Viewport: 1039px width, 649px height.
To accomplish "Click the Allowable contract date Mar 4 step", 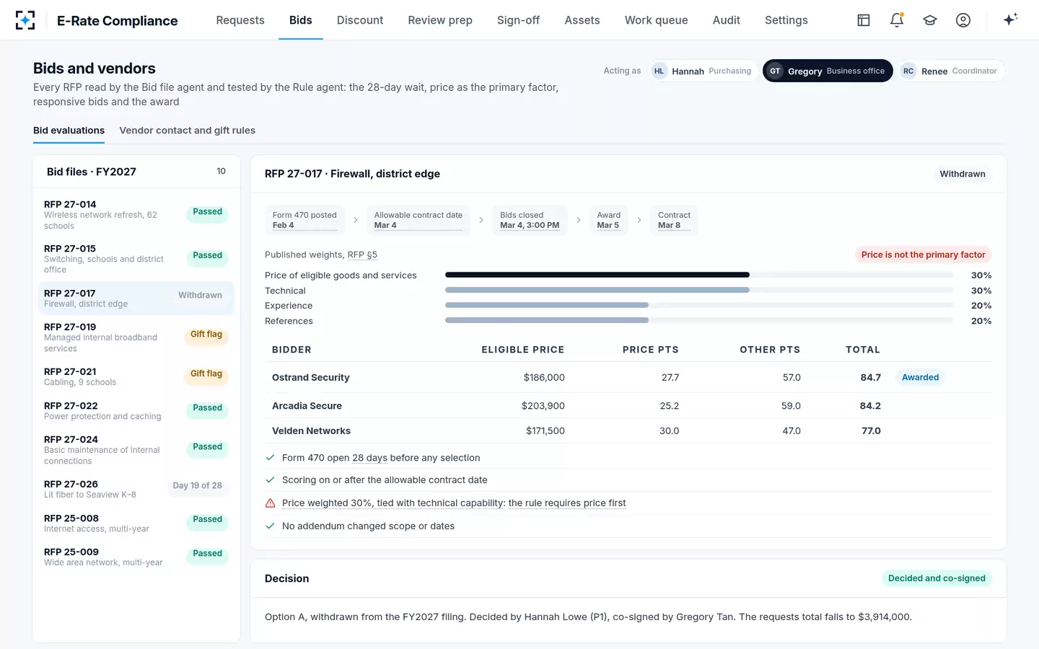I will [x=418, y=220].
